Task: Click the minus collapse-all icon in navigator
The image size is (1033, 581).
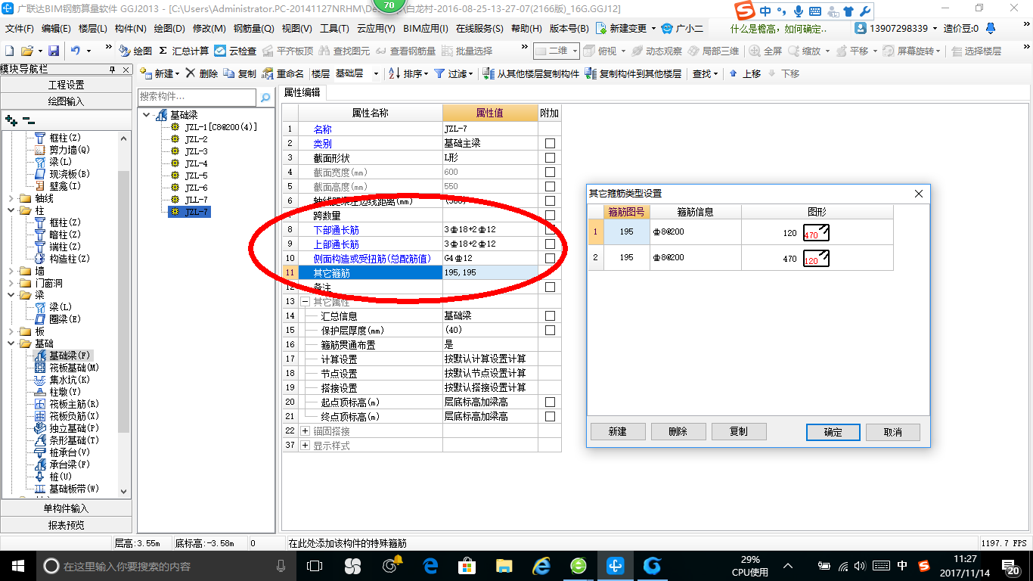Action: click(29, 120)
